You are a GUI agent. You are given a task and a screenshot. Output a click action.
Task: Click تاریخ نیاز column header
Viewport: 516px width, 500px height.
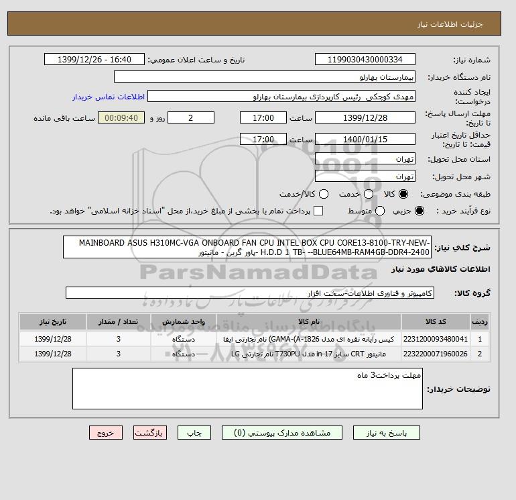coord(53,321)
